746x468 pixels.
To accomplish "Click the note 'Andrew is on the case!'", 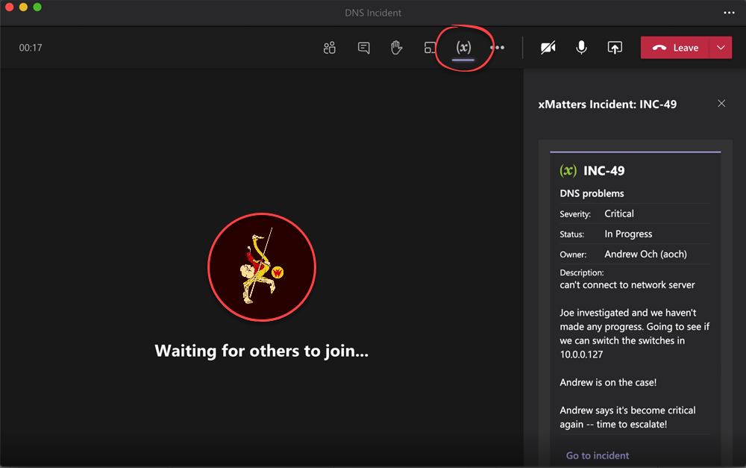I will tap(608, 382).
